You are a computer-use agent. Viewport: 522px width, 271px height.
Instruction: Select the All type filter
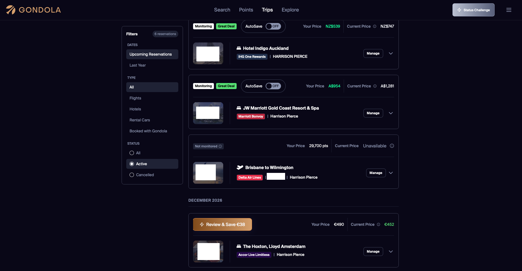(152, 87)
